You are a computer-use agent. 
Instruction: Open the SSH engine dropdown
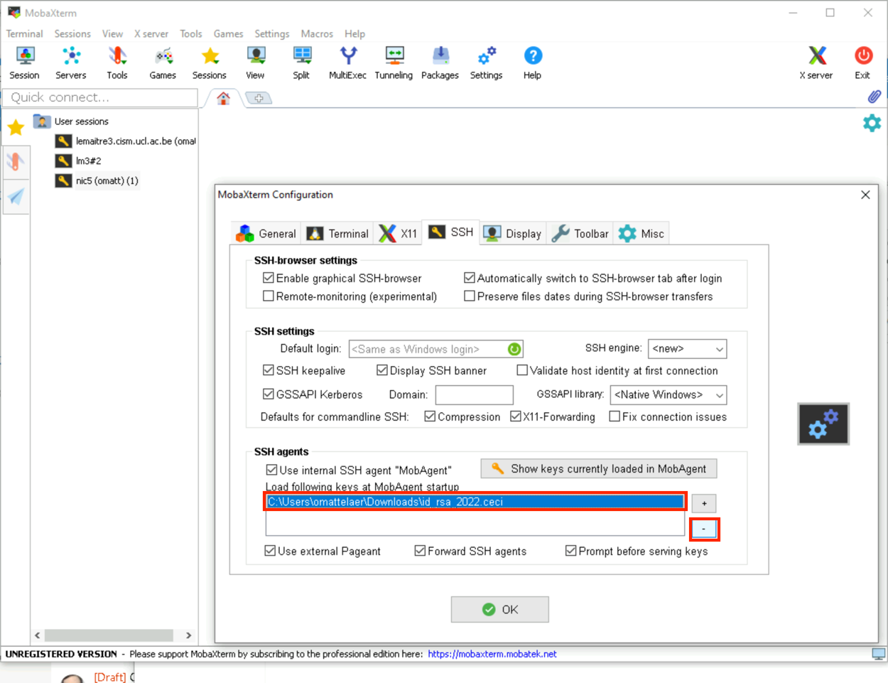688,349
